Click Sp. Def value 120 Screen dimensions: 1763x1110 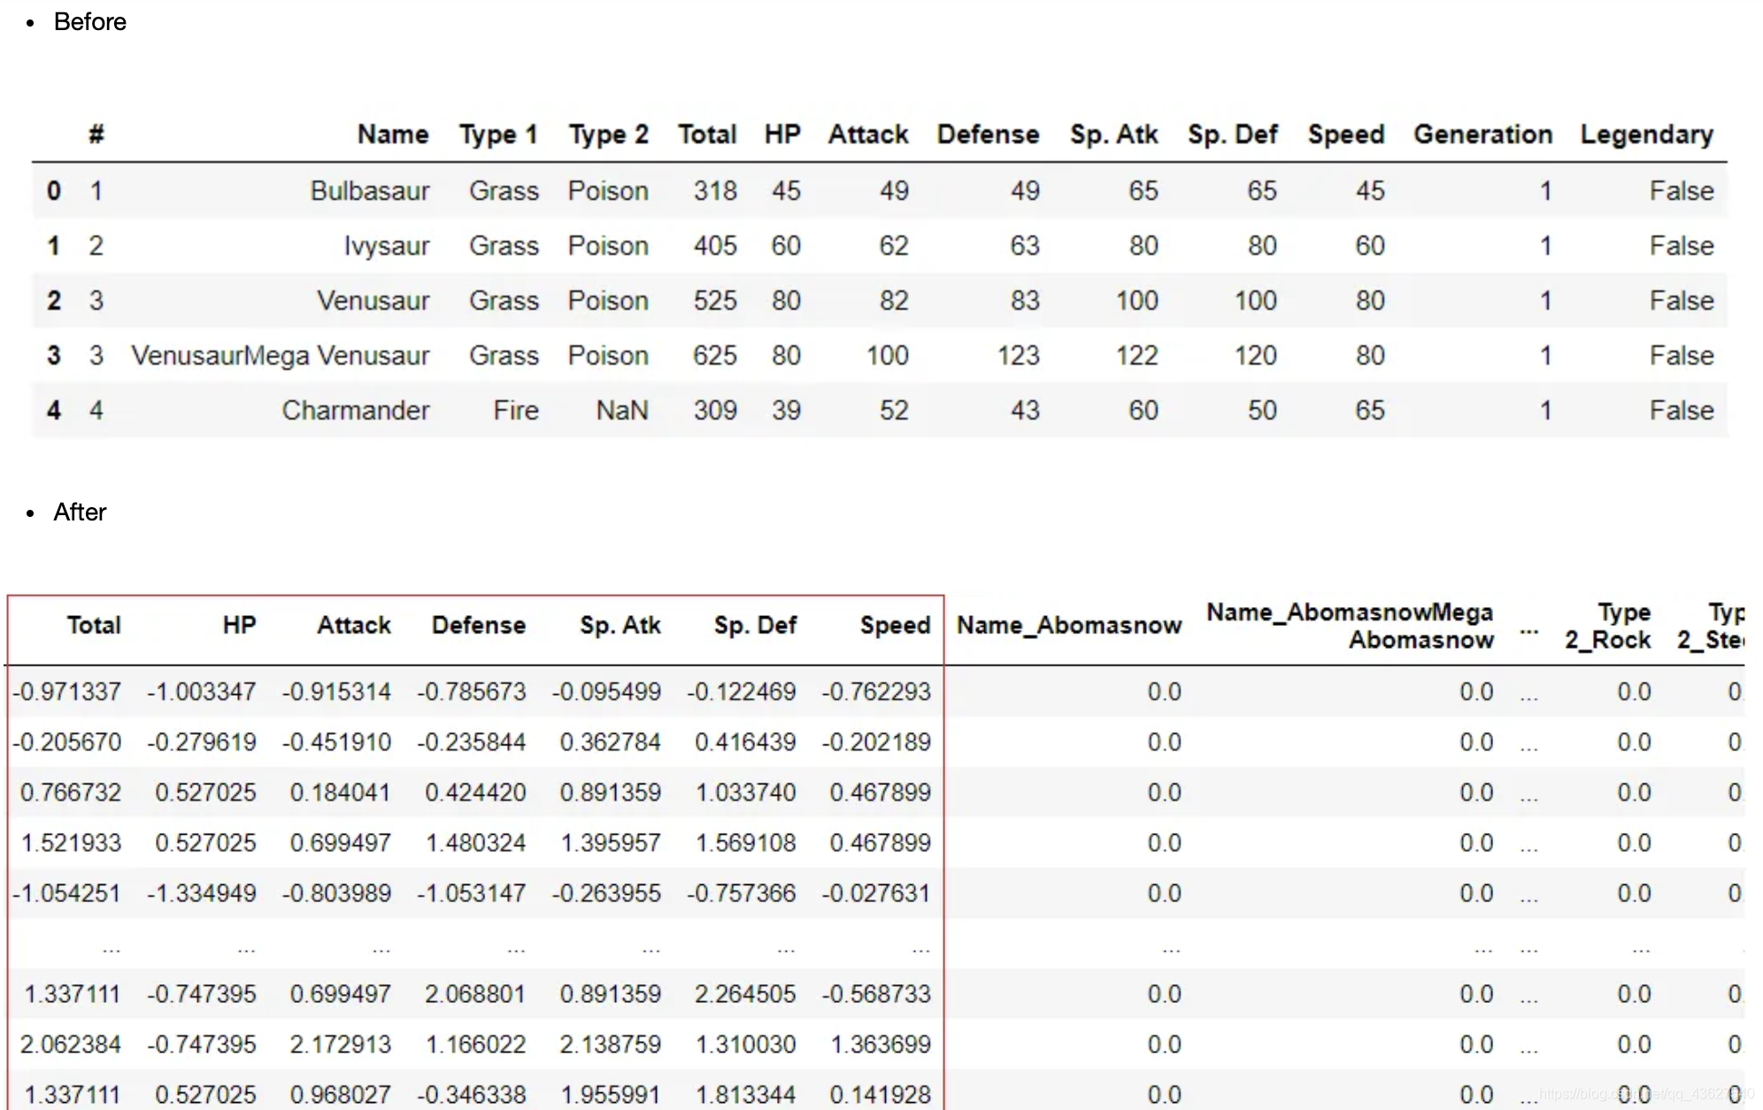(x=1256, y=355)
